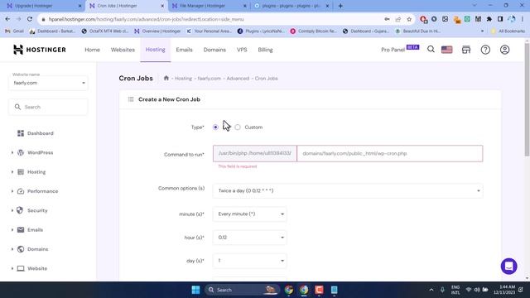This screenshot has height=298, width=530.
Task: Open Chrome three-dot menu
Action: (523, 19)
